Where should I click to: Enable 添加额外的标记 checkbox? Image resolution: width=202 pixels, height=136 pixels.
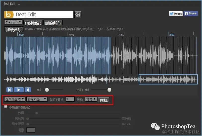[6, 106]
